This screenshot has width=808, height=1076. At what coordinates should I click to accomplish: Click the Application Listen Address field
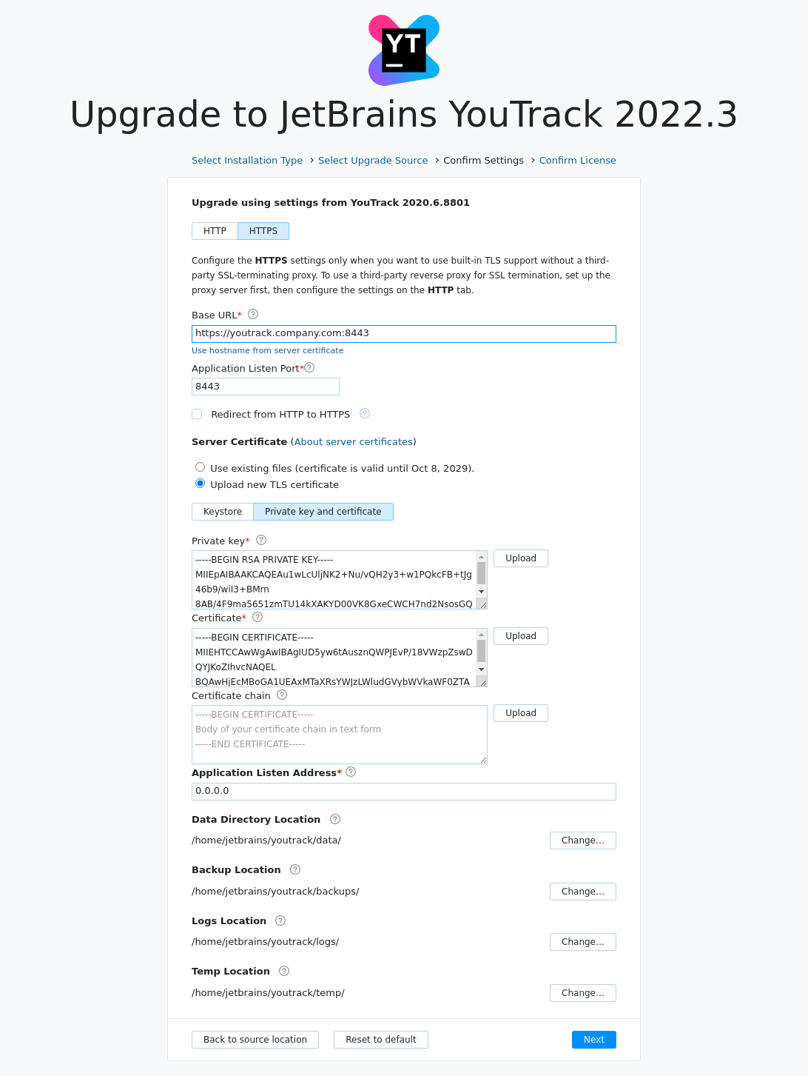(403, 791)
